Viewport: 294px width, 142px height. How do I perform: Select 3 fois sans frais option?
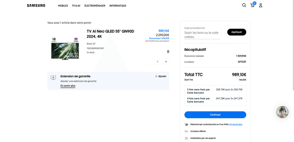tap(215, 91)
